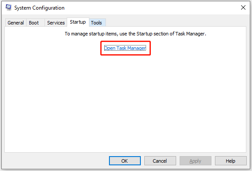Click the startup items instruction text
The height and width of the screenshot is (171, 252).
(x=135, y=34)
